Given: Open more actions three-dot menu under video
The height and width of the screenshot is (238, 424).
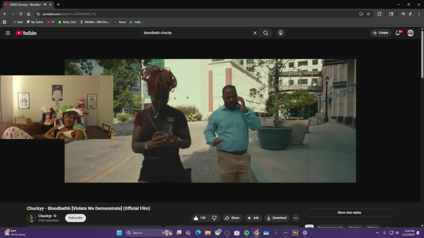Looking at the screenshot, I should pos(295,218).
